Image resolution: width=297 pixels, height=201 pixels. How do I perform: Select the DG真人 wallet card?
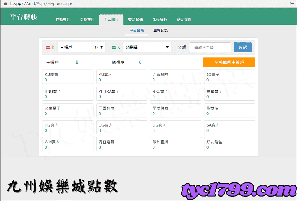click(x=176, y=127)
